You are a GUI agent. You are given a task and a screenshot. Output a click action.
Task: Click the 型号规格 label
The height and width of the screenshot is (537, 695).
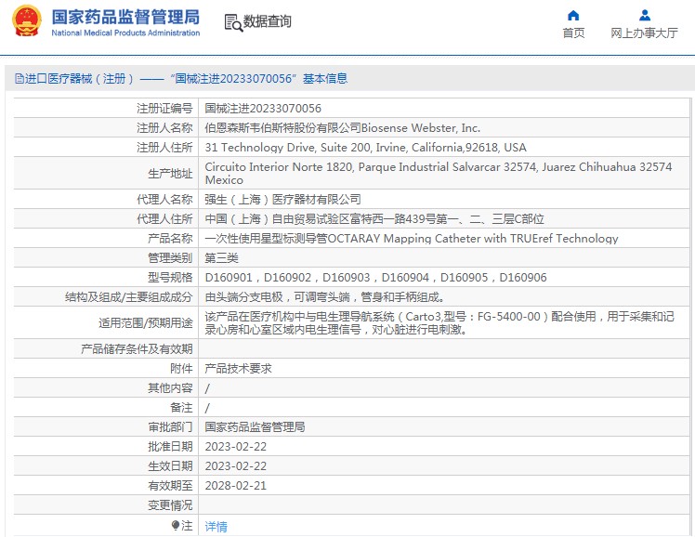[170, 278]
